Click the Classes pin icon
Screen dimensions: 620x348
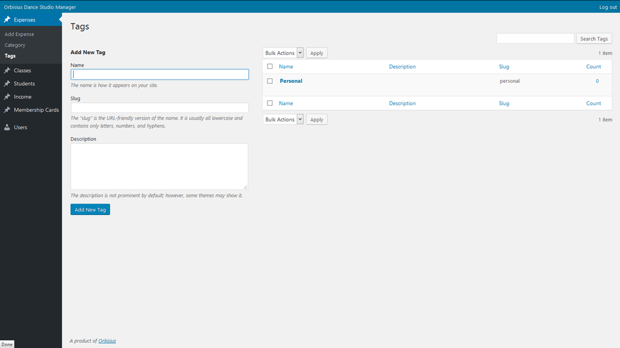(x=7, y=70)
